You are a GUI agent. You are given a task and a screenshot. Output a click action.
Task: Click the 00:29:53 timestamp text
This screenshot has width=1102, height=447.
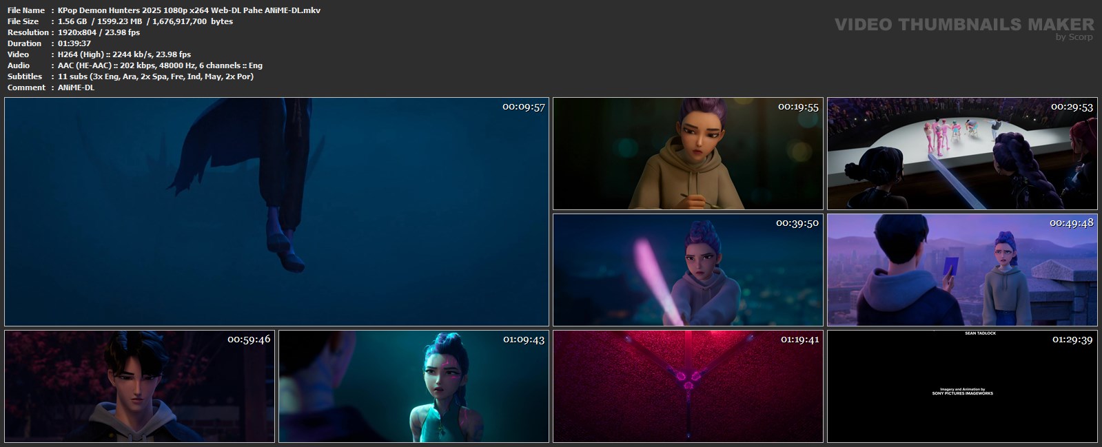(1072, 107)
